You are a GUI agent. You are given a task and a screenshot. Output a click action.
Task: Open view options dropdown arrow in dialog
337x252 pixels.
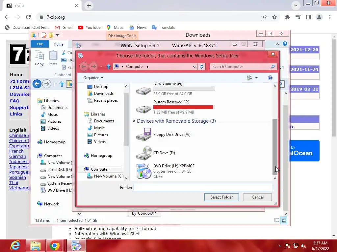pyautogui.click(x=256, y=78)
